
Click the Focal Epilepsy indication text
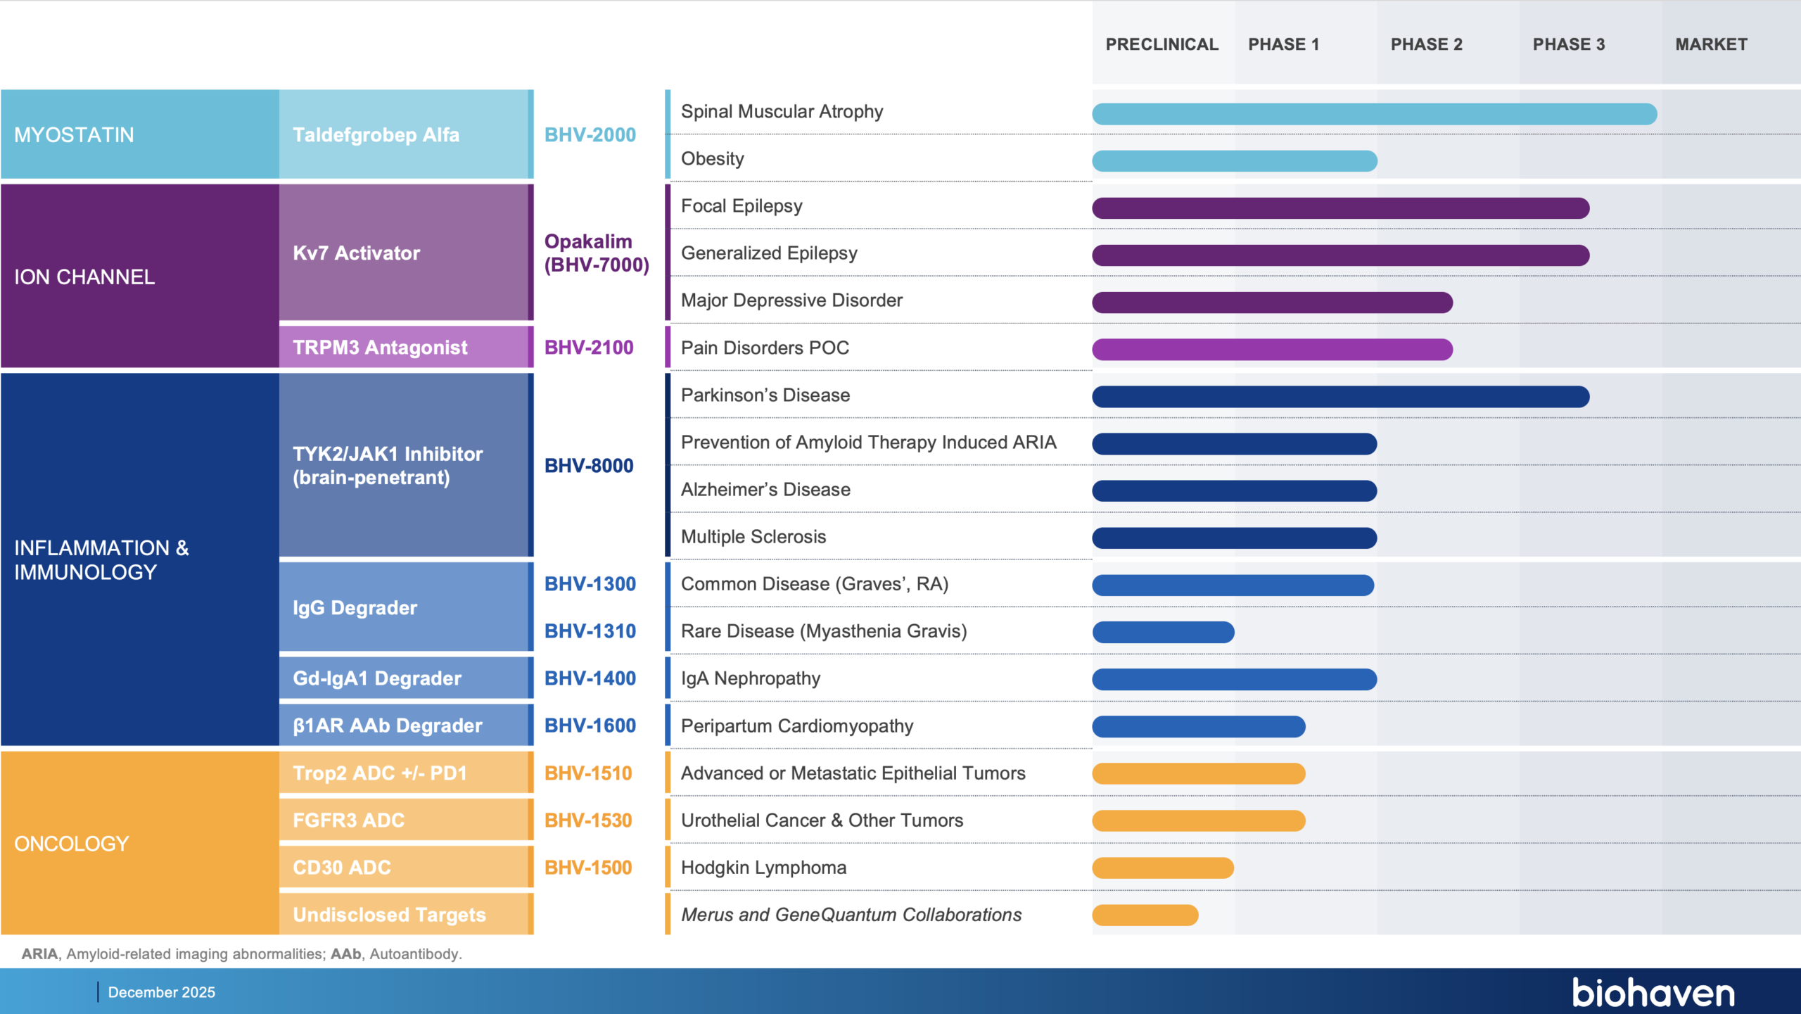tap(742, 206)
